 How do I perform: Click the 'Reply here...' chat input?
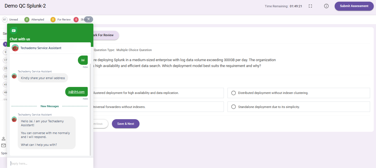pos(50,163)
